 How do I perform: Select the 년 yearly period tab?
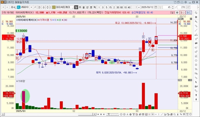click(x=87, y=7)
